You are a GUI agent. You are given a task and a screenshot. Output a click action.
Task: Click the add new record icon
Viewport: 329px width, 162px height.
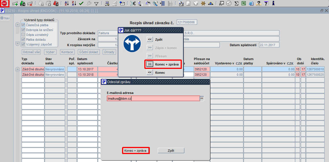click(15, 3)
